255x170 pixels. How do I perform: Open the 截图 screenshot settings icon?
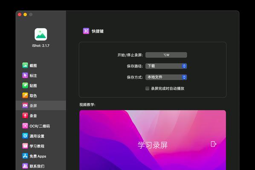(x=25, y=65)
